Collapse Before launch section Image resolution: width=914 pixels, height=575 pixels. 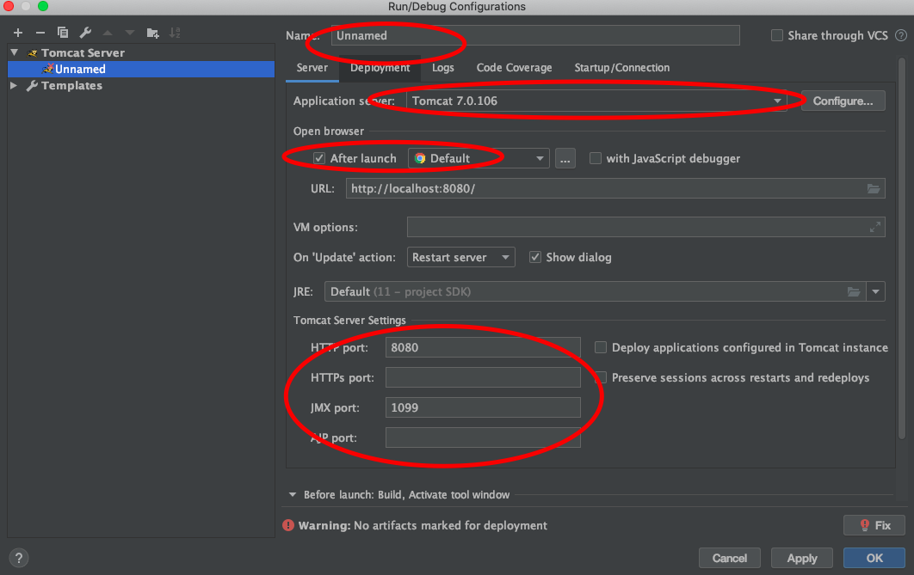[x=293, y=495]
